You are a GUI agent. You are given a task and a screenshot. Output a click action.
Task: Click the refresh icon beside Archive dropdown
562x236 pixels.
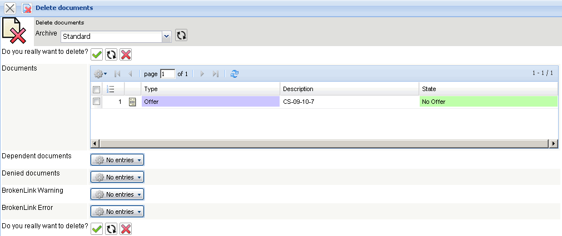pyautogui.click(x=181, y=36)
